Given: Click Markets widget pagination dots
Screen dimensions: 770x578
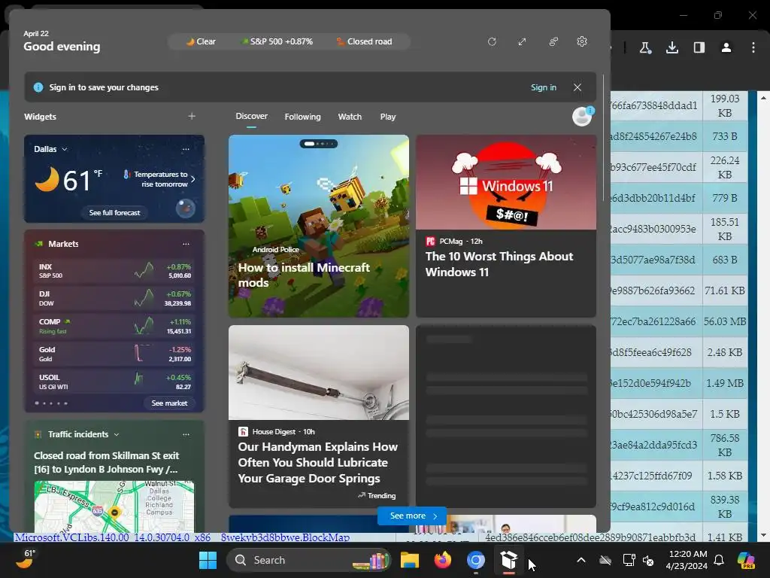Looking at the screenshot, I should pyautogui.click(x=51, y=403).
